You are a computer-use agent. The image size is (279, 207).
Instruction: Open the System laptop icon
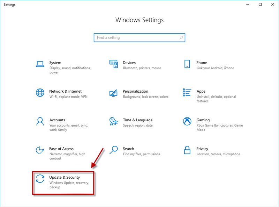pyautogui.click(x=40, y=64)
